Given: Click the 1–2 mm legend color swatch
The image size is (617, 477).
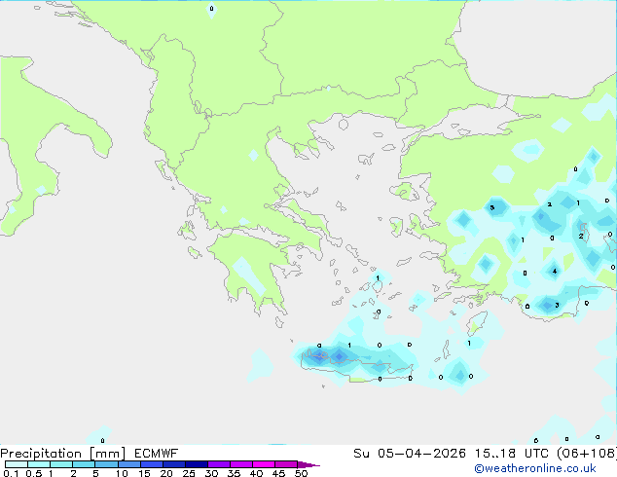Looking at the screenshot, I should [x=61, y=464].
